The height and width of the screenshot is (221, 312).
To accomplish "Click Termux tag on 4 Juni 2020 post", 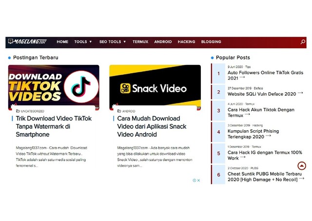I will click(x=250, y=104).
